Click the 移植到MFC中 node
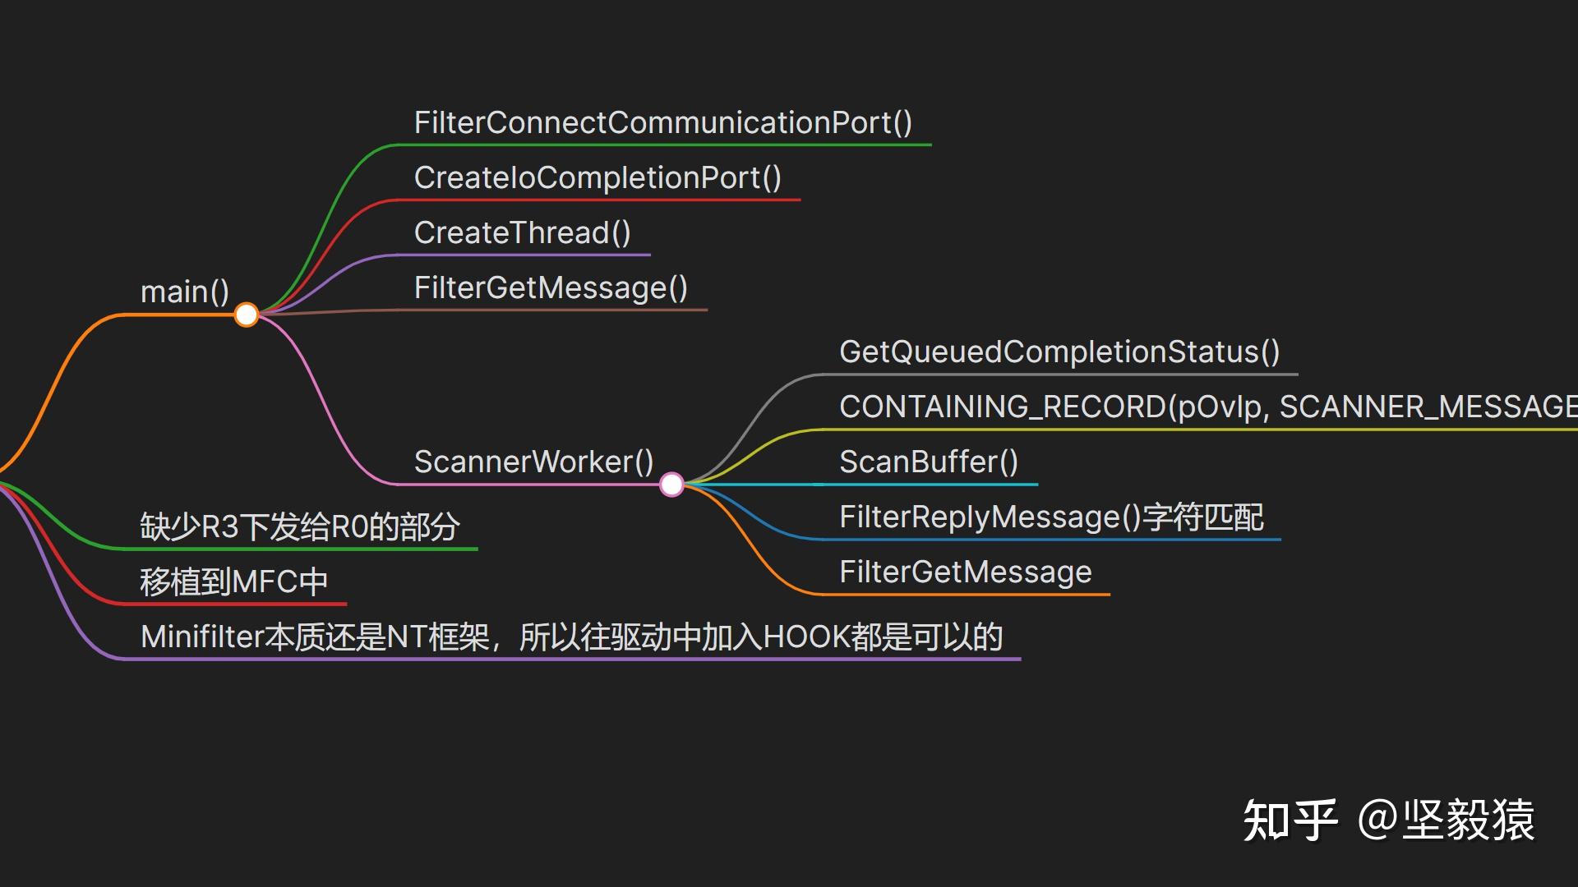1578x887 pixels. tap(233, 581)
